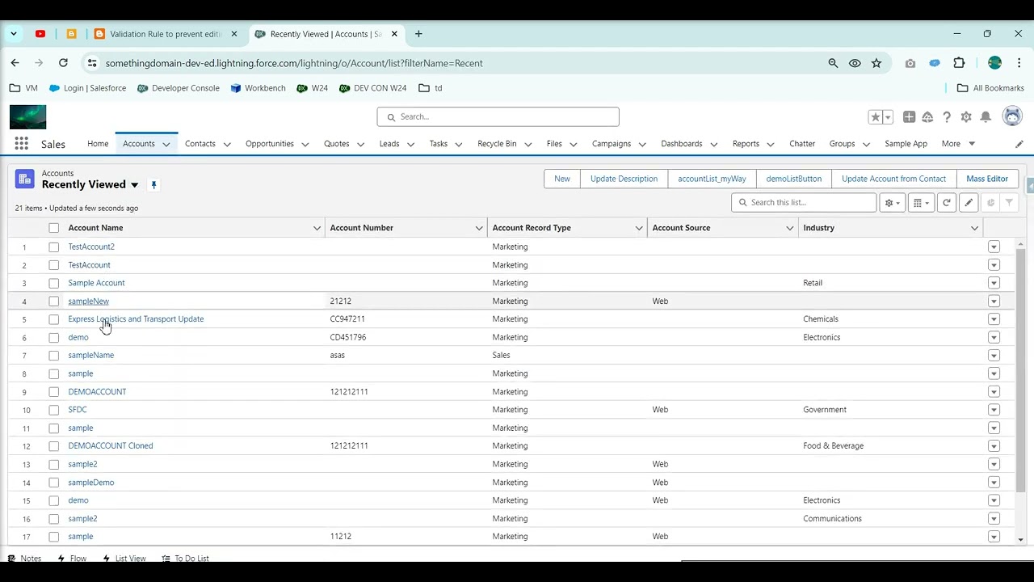
Task: Click the global Search field
Action: coord(498,117)
